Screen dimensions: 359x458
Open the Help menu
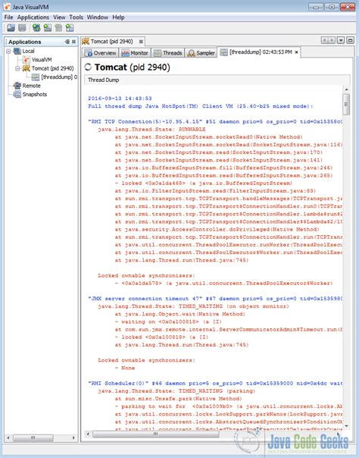(x=118, y=17)
